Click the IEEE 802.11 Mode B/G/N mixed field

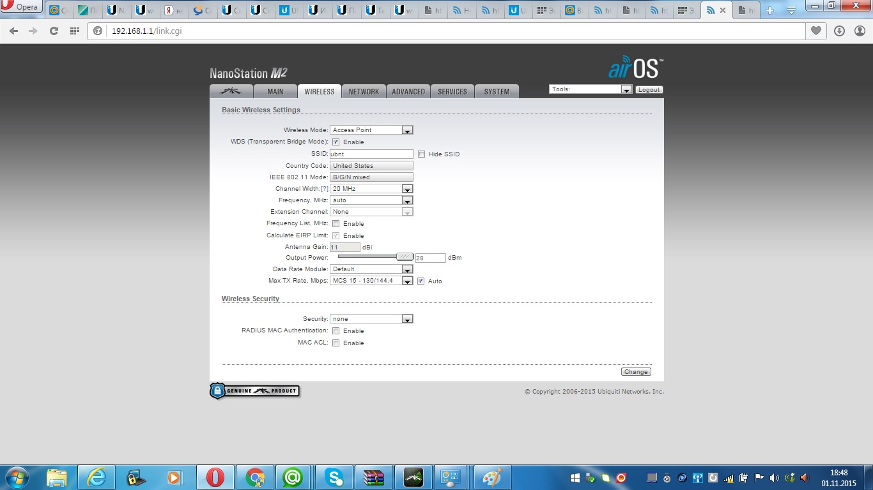371,177
